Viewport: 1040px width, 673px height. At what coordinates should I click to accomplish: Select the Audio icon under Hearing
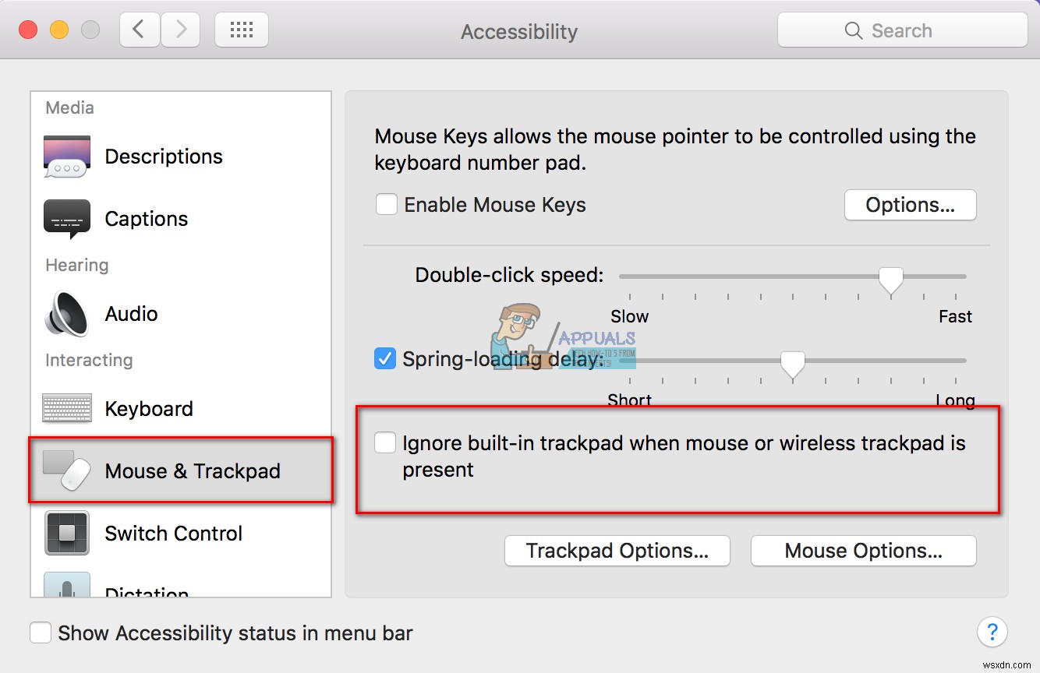[x=65, y=313]
